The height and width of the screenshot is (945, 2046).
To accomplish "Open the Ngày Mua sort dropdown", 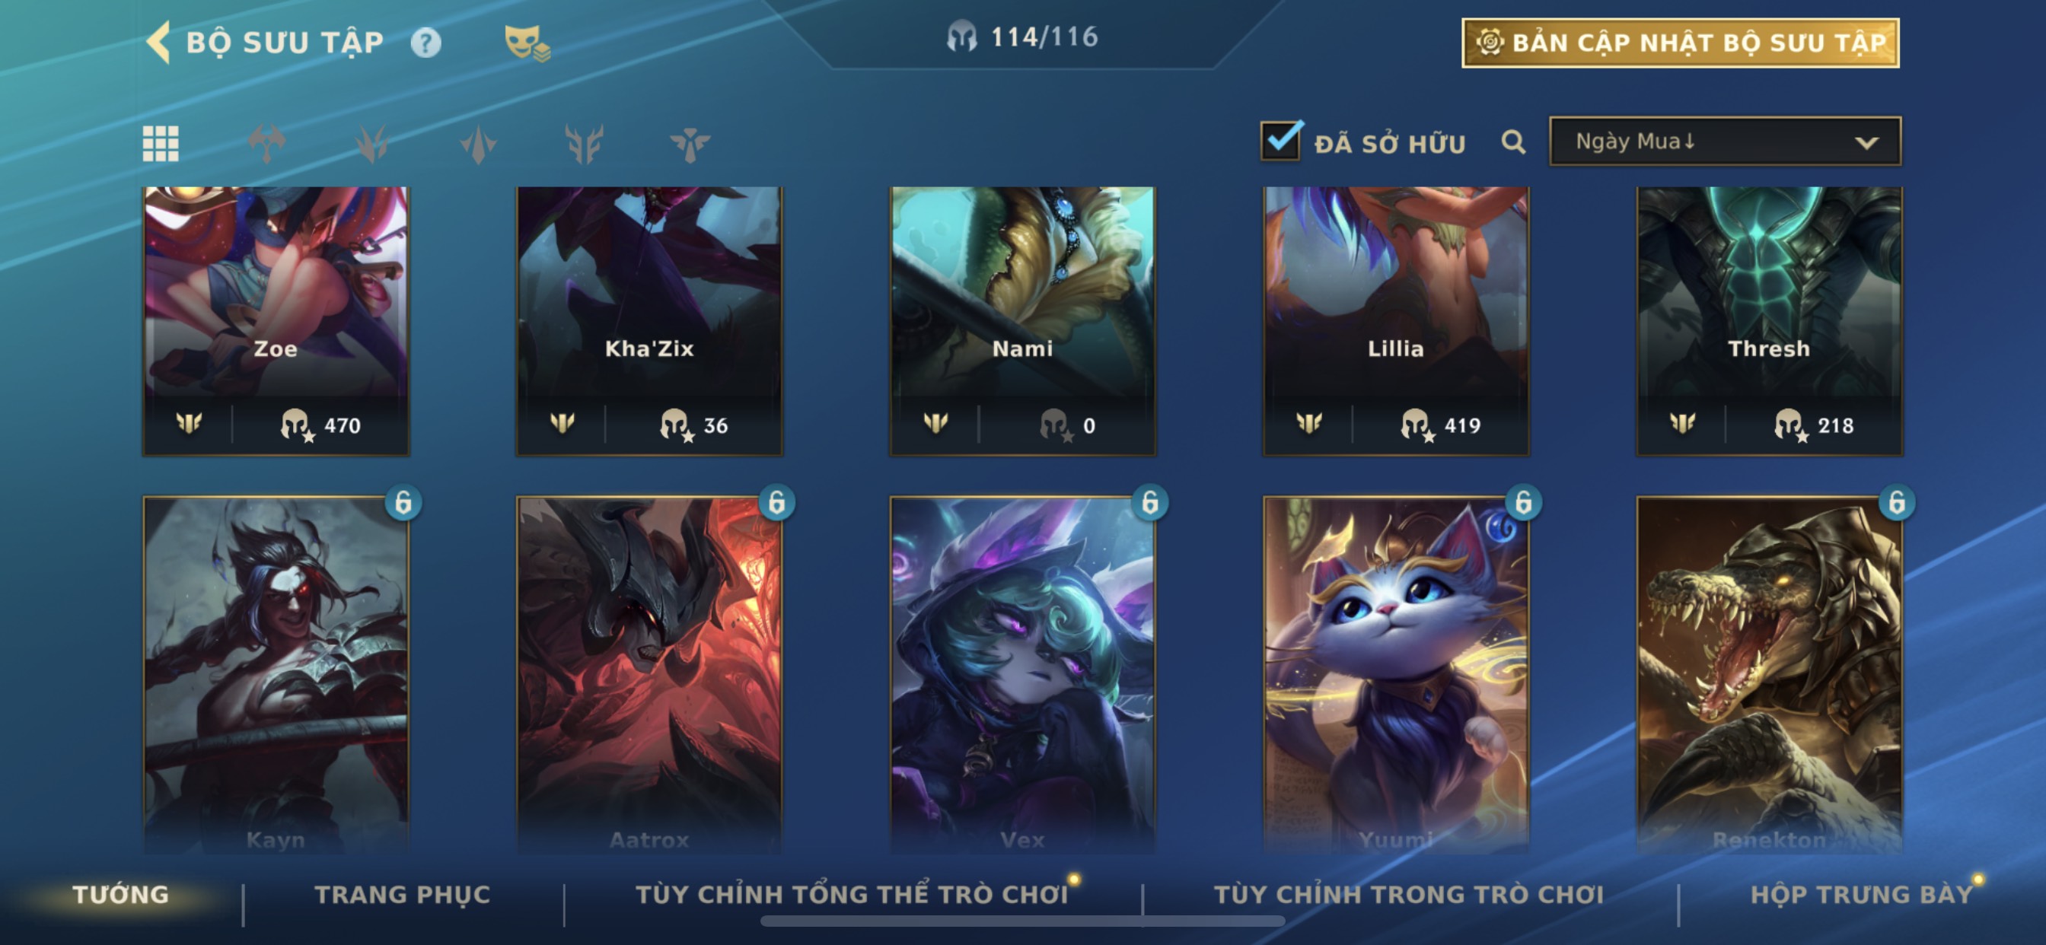I will pos(1724,142).
